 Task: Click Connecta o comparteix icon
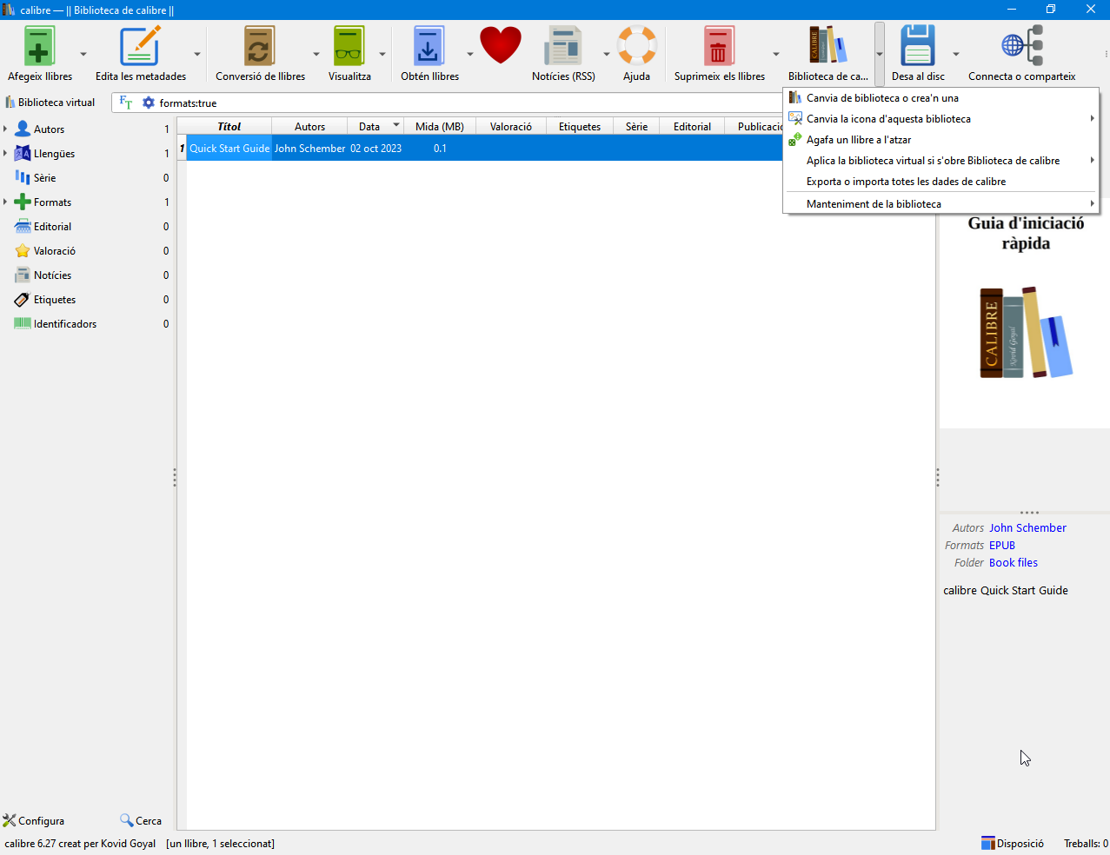(1021, 47)
